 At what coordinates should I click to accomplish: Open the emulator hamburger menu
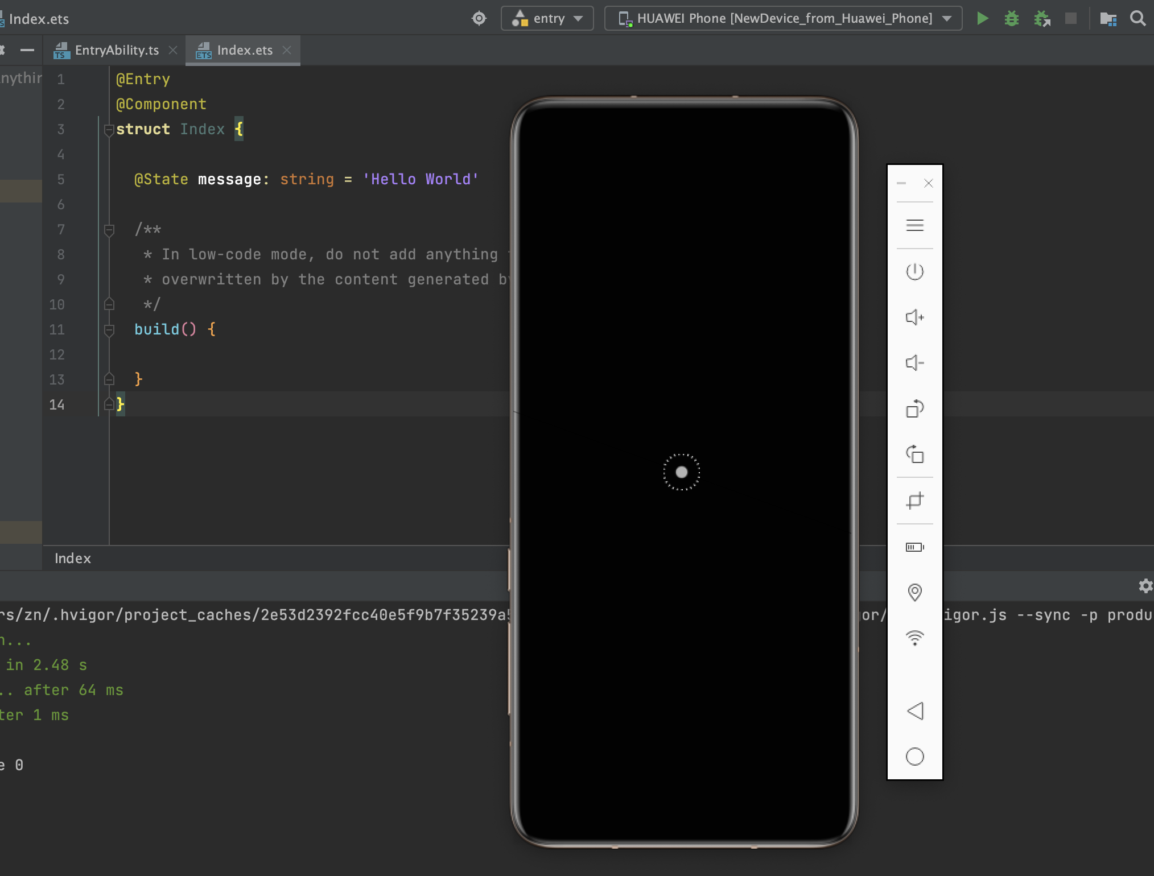coord(914,225)
